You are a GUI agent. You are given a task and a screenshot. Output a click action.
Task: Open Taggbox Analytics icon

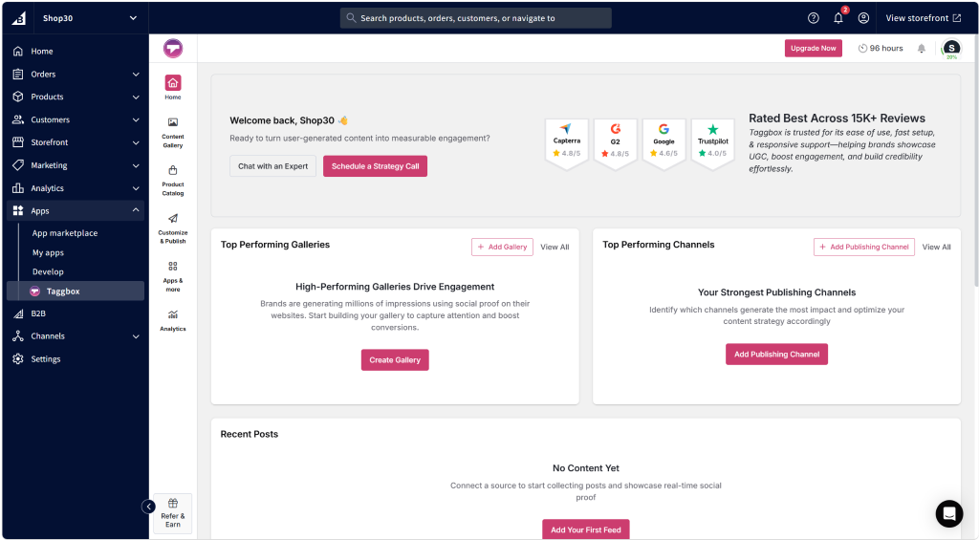pyautogui.click(x=173, y=320)
